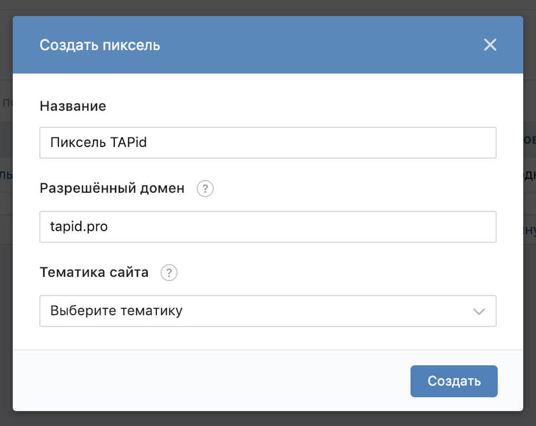This screenshot has height=426, width=536.
Task: Click the Разрешённый домен label text
Action: [x=112, y=188]
